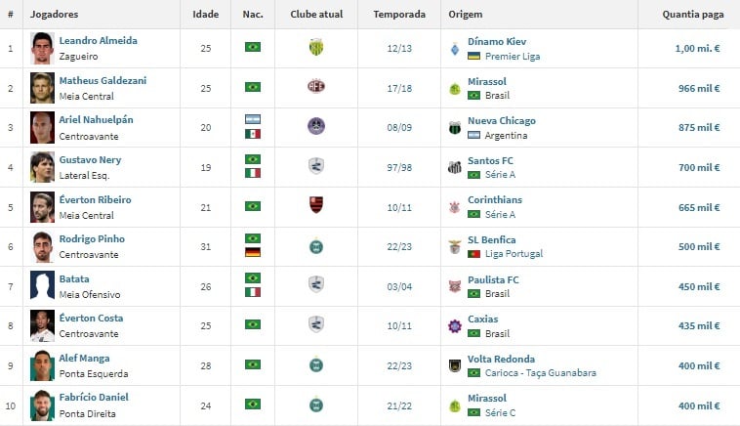Open Leandro Almeida's player profile link
The image size is (740, 426).
click(x=99, y=41)
